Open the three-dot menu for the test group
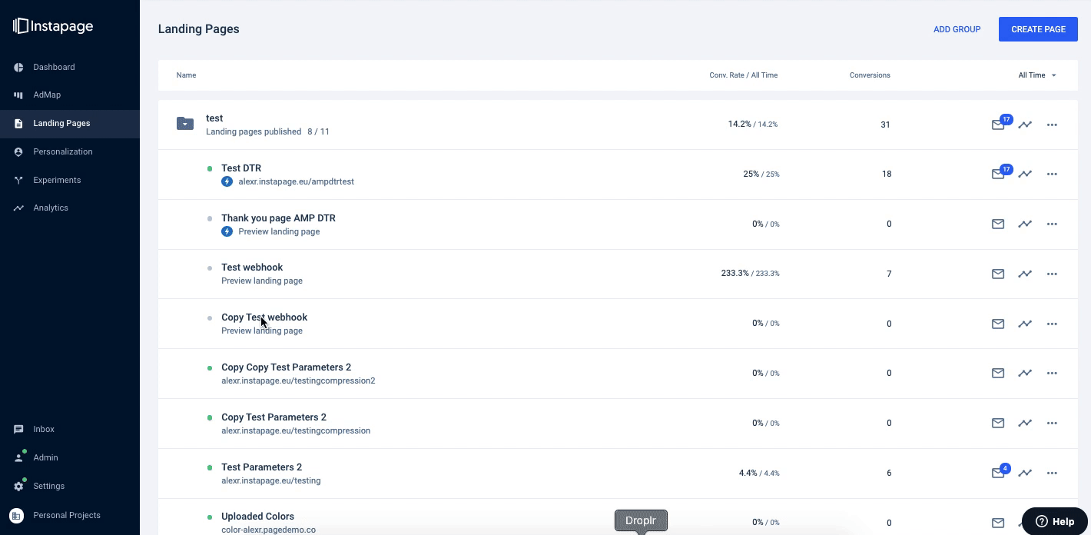The image size is (1091, 535). click(x=1052, y=125)
